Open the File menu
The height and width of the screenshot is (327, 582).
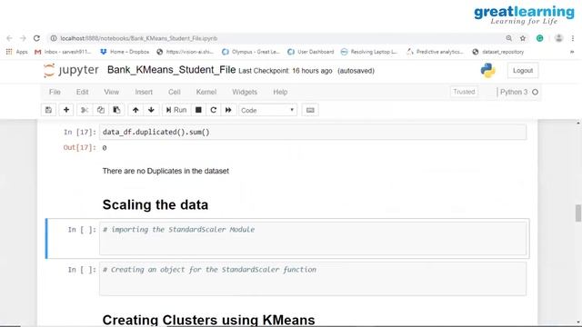(x=55, y=92)
